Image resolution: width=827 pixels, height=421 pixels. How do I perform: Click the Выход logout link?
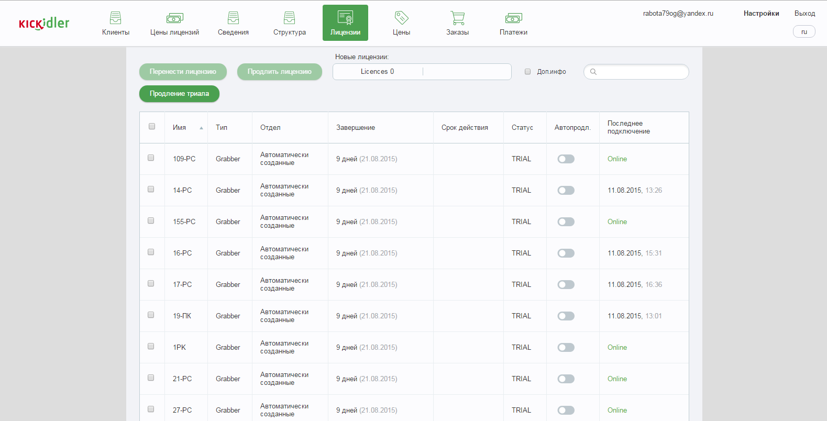click(x=804, y=14)
